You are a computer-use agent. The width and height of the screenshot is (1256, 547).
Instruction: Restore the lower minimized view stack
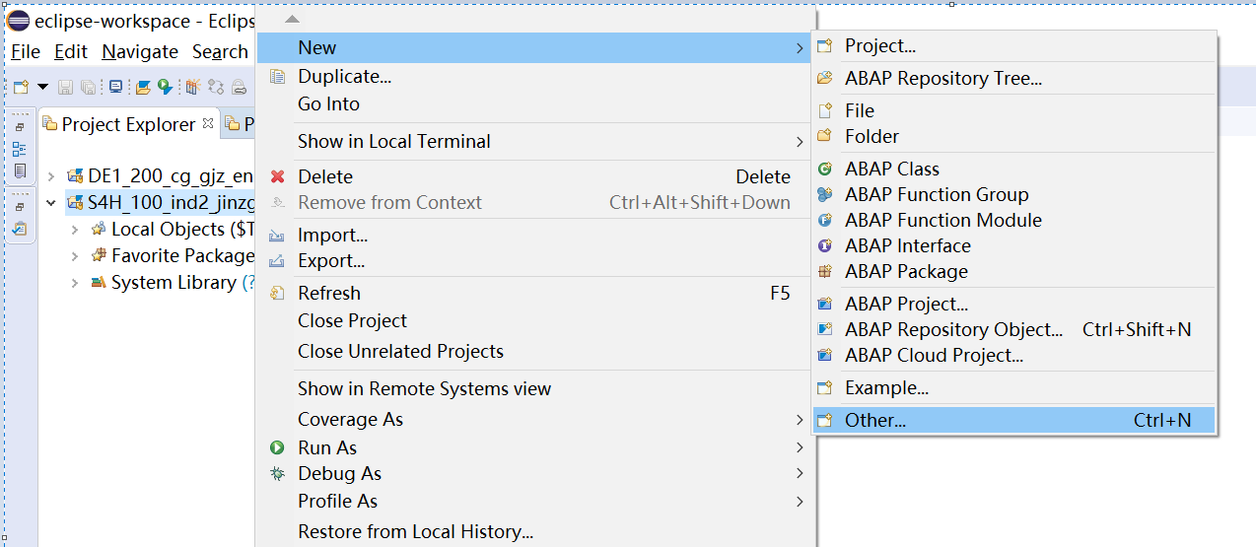click(x=20, y=208)
